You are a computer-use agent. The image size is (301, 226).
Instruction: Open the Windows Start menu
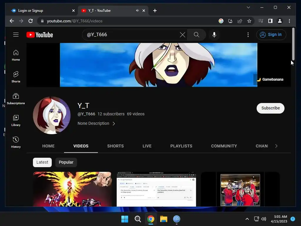click(x=125, y=219)
